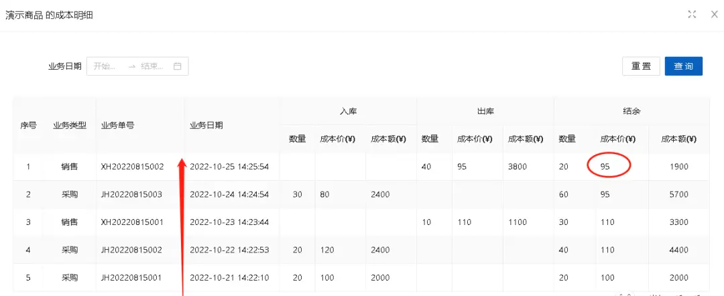724x296 pixels.
Task: Close the 成本明细 dialog
Action: pyautogui.click(x=714, y=14)
